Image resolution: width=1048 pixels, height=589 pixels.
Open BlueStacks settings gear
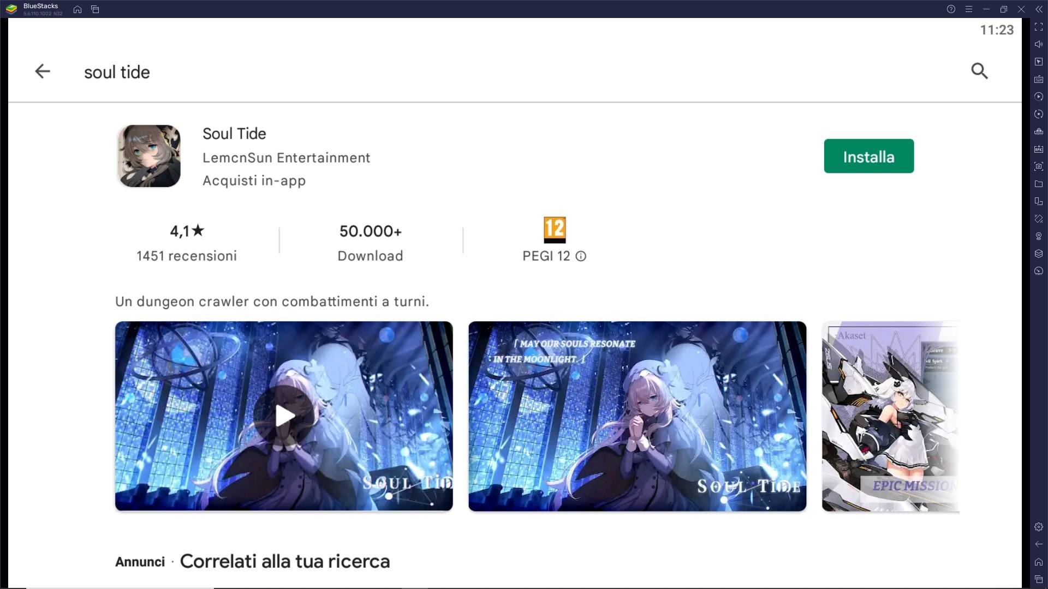click(x=1039, y=527)
